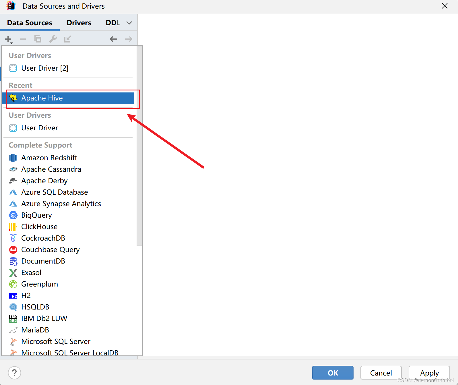458x385 pixels.
Task: Select Microsoft SQL Server LocalDB entry
Action: click(x=68, y=352)
